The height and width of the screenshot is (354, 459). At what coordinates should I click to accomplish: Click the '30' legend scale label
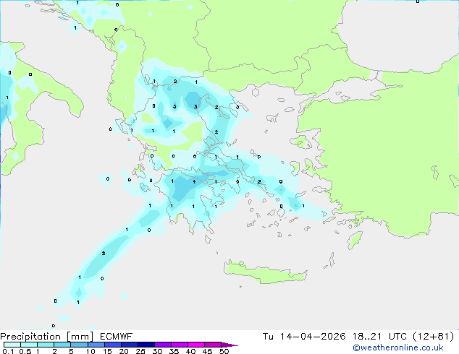(x=157, y=351)
